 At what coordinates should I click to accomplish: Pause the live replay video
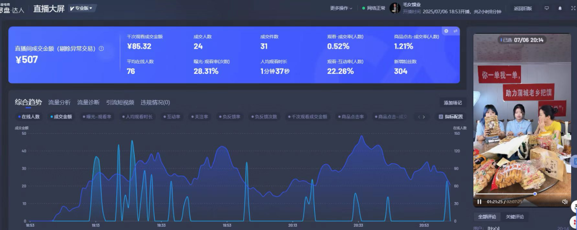[479, 202]
